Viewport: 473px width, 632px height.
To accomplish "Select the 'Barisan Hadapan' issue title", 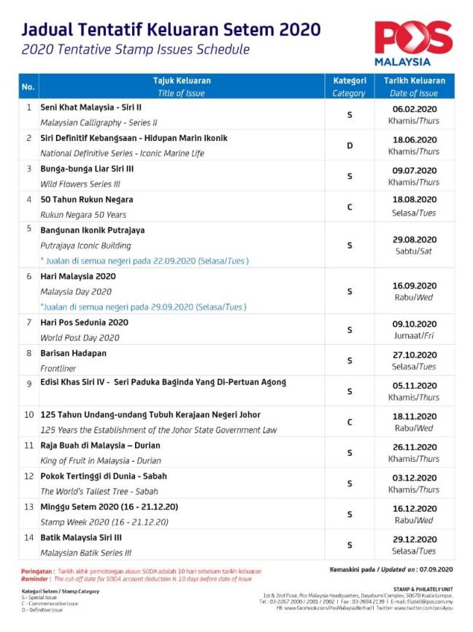I will (x=72, y=353).
